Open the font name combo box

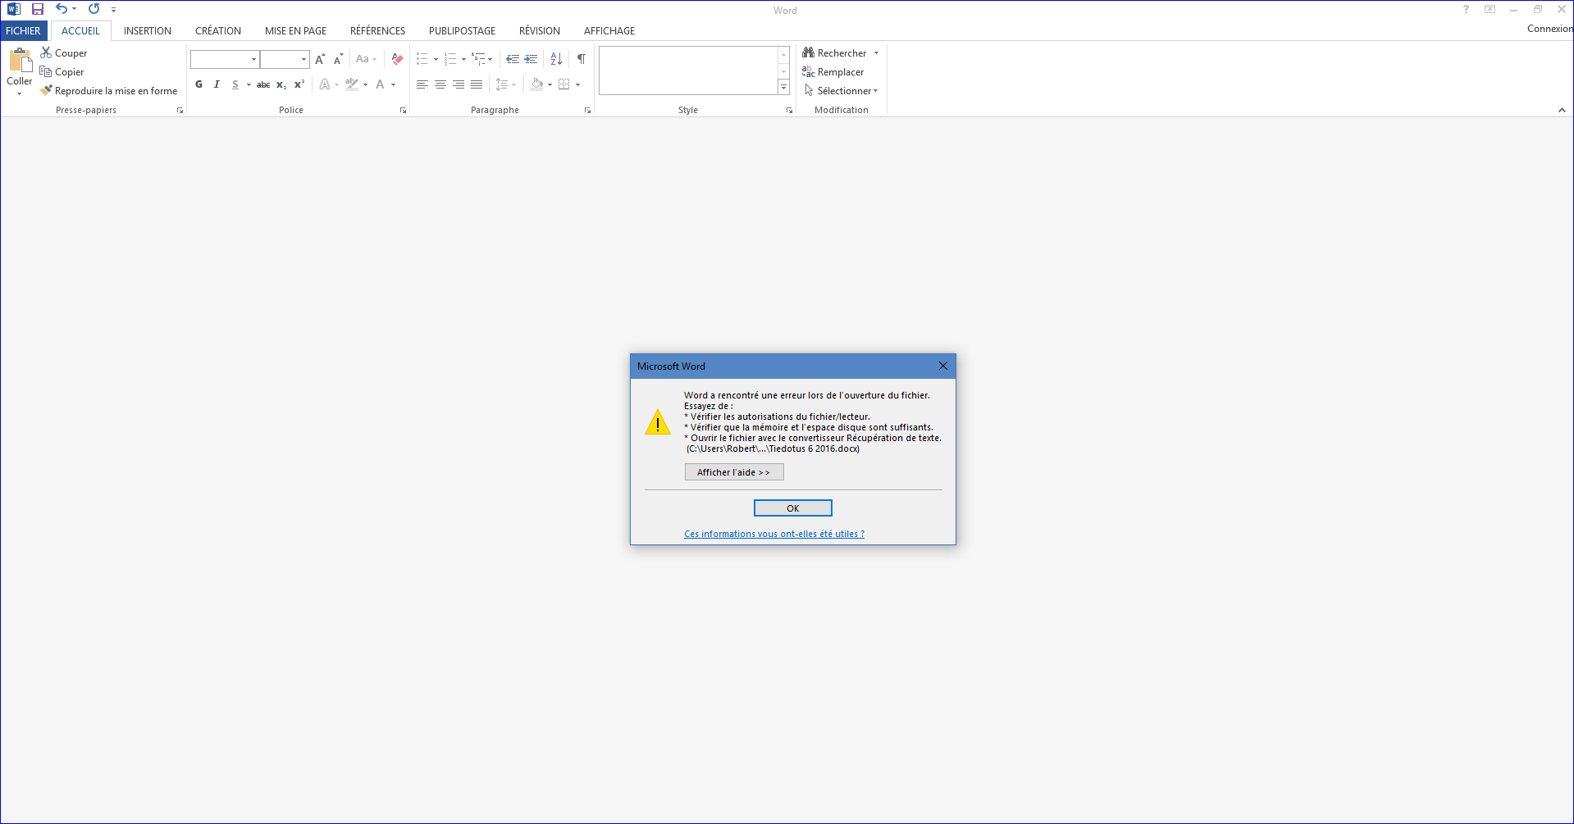(x=225, y=59)
